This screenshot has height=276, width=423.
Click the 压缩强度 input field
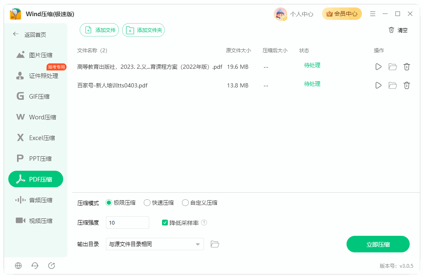pyautogui.click(x=128, y=223)
